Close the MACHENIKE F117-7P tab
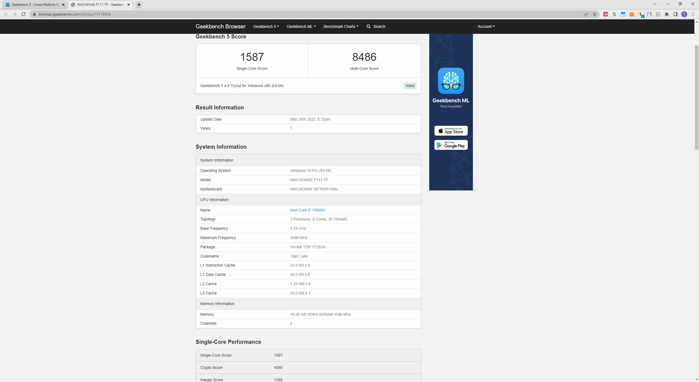This screenshot has height=382, width=699. click(x=129, y=5)
